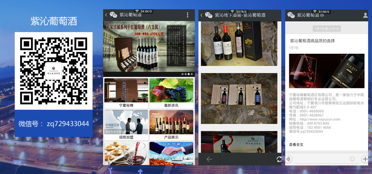Tap the QR code image
This screenshot has width=372, height=174.
point(53,71)
